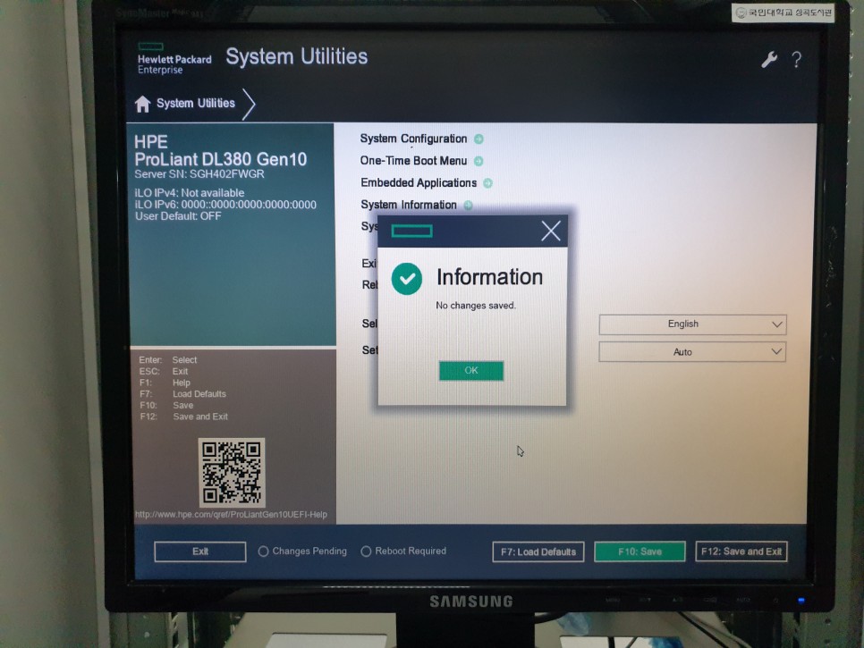Click the 'F7: Load Defaults' help line
The image size is (864, 648).
(183, 394)
